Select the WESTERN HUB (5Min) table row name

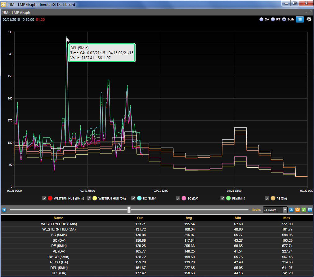[x=59, y=224]
